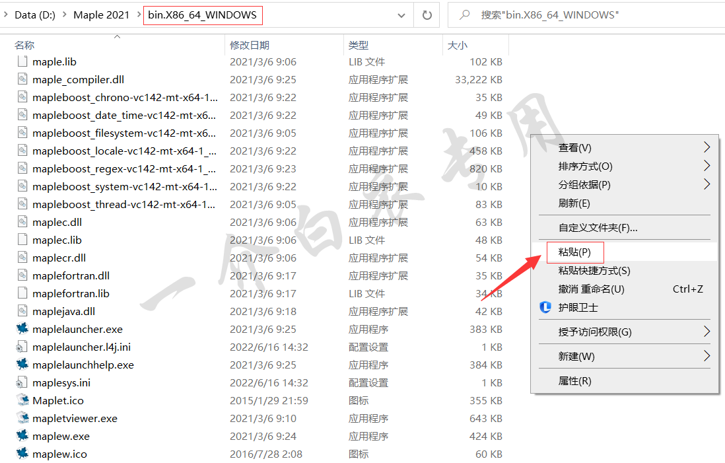
Task: Click the bin.X86_64_WINDOWS breadcrumb
Action: click(x=202, y=15)
